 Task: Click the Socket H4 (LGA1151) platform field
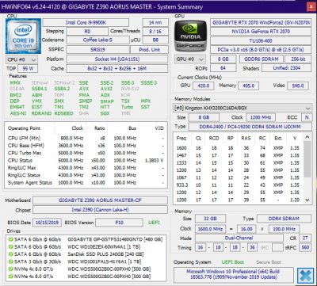pyautogui.click(x=117, y=59)
